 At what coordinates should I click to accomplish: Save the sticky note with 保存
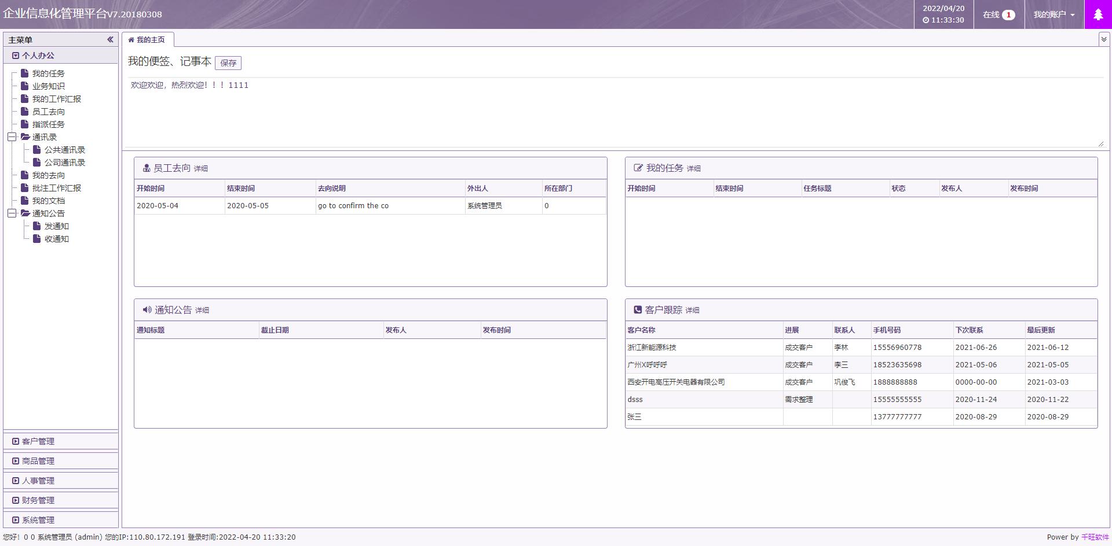pyautogui.click(x=228, y=62)
